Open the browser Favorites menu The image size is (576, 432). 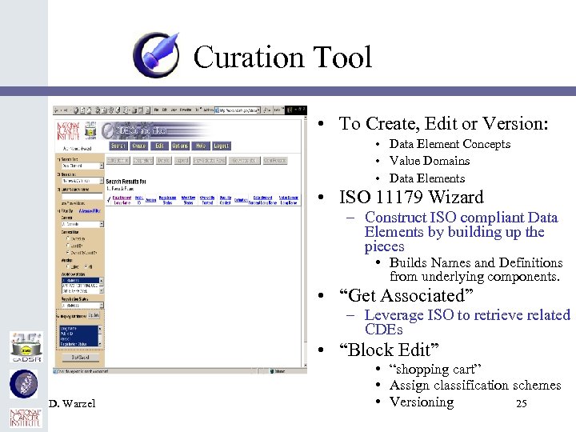[186, 110]
